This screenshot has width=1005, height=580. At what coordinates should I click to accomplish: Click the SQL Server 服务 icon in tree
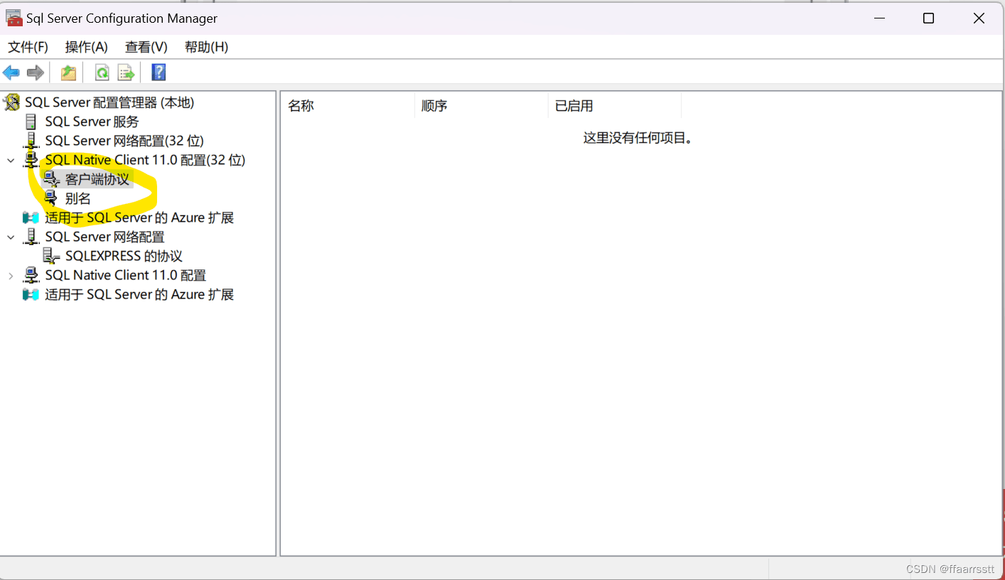(31, 122)
